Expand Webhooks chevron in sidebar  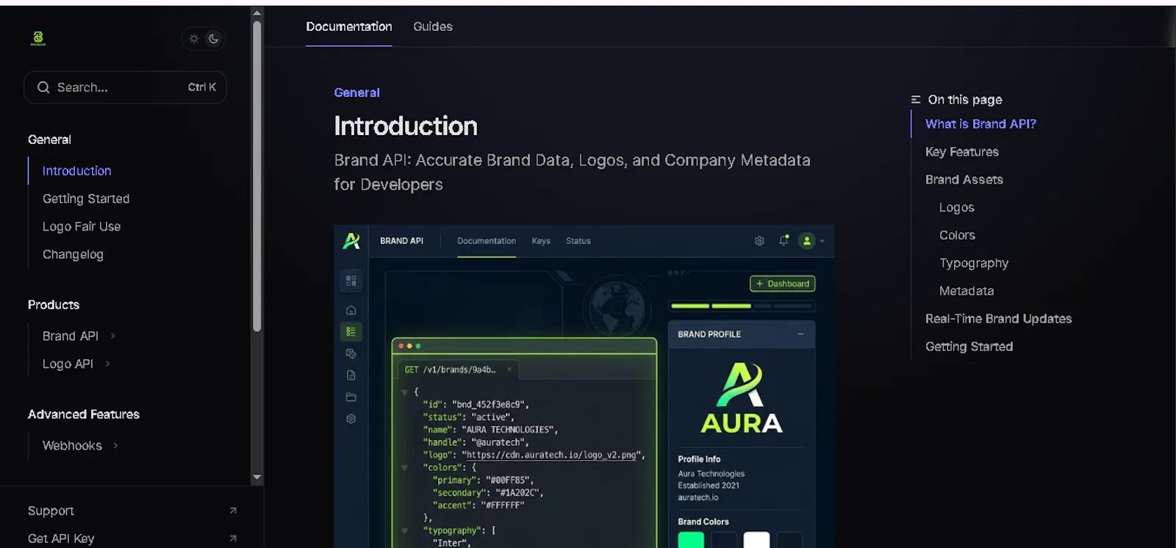coord(115,445)
